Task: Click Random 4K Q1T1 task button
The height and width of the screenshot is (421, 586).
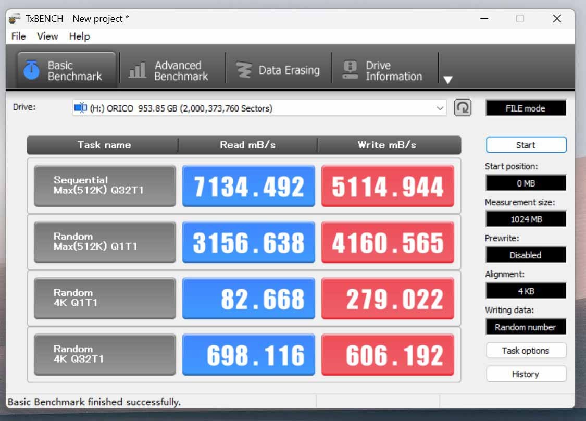Action: 105,298
